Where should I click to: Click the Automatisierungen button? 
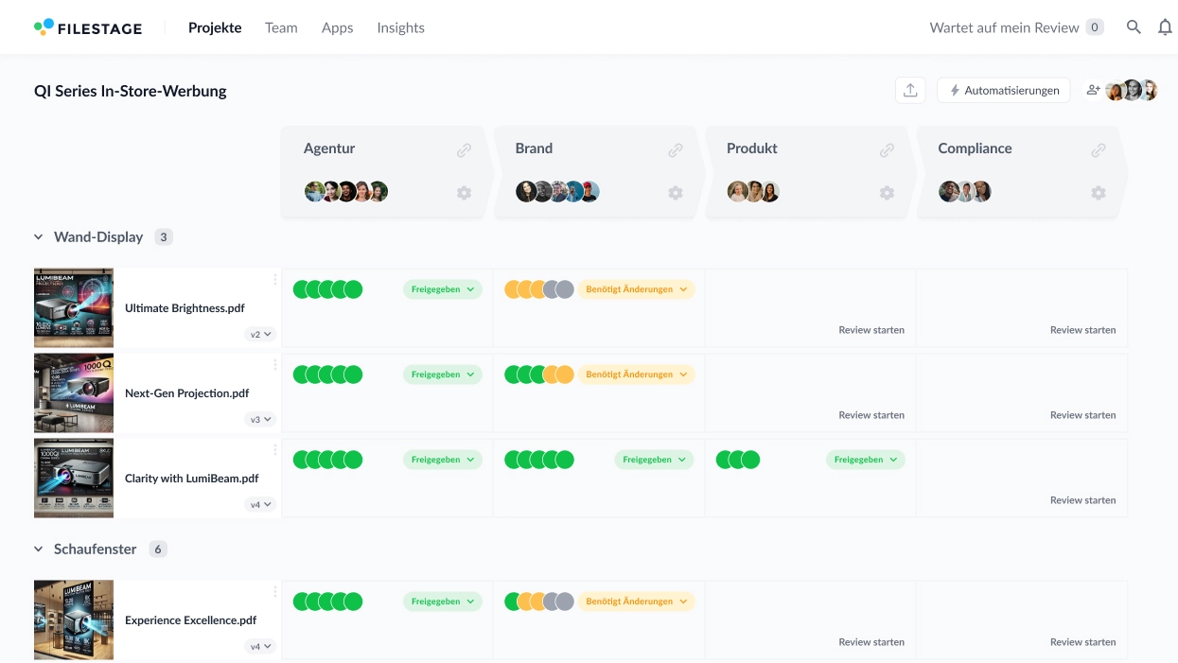click(1004, 90)
